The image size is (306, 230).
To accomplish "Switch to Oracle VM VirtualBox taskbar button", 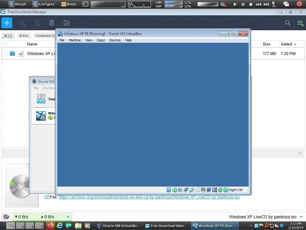I will tap(118, 226).
